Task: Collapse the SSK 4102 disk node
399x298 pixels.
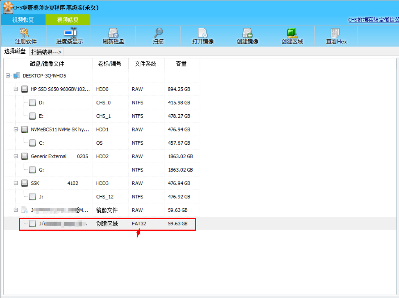Action: pyautogui.click(x=16, y=183)
